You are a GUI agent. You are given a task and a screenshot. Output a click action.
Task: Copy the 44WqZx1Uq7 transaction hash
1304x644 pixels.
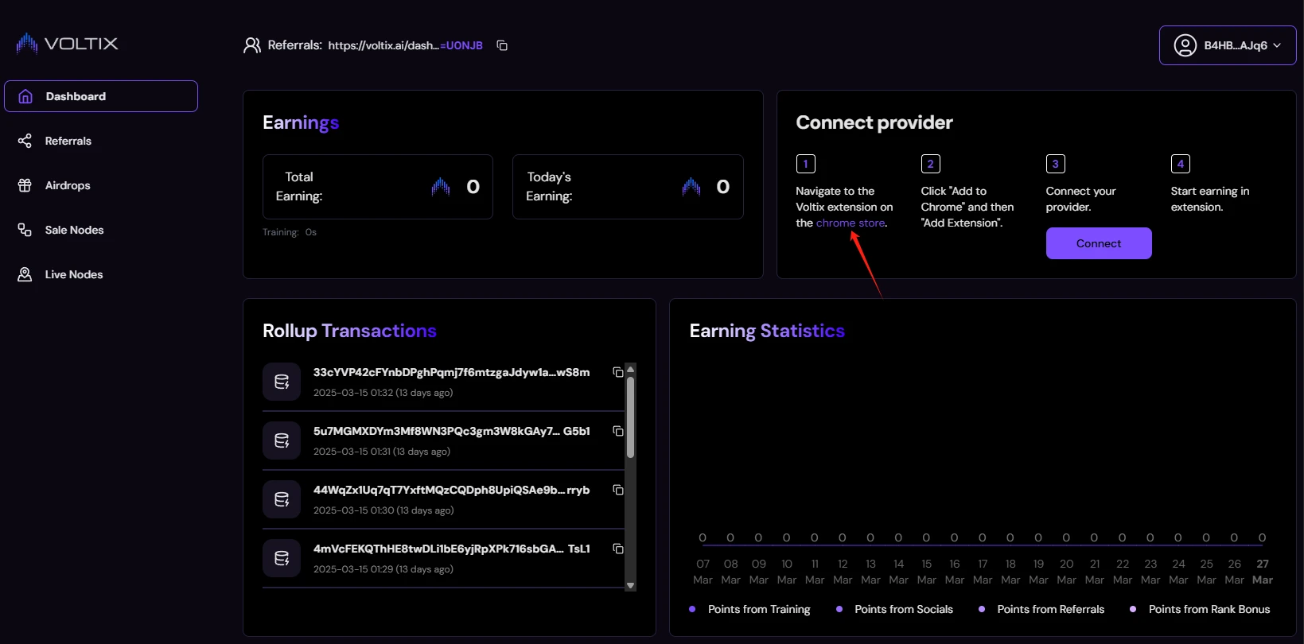pyautogui.click(x=617, y=490)
